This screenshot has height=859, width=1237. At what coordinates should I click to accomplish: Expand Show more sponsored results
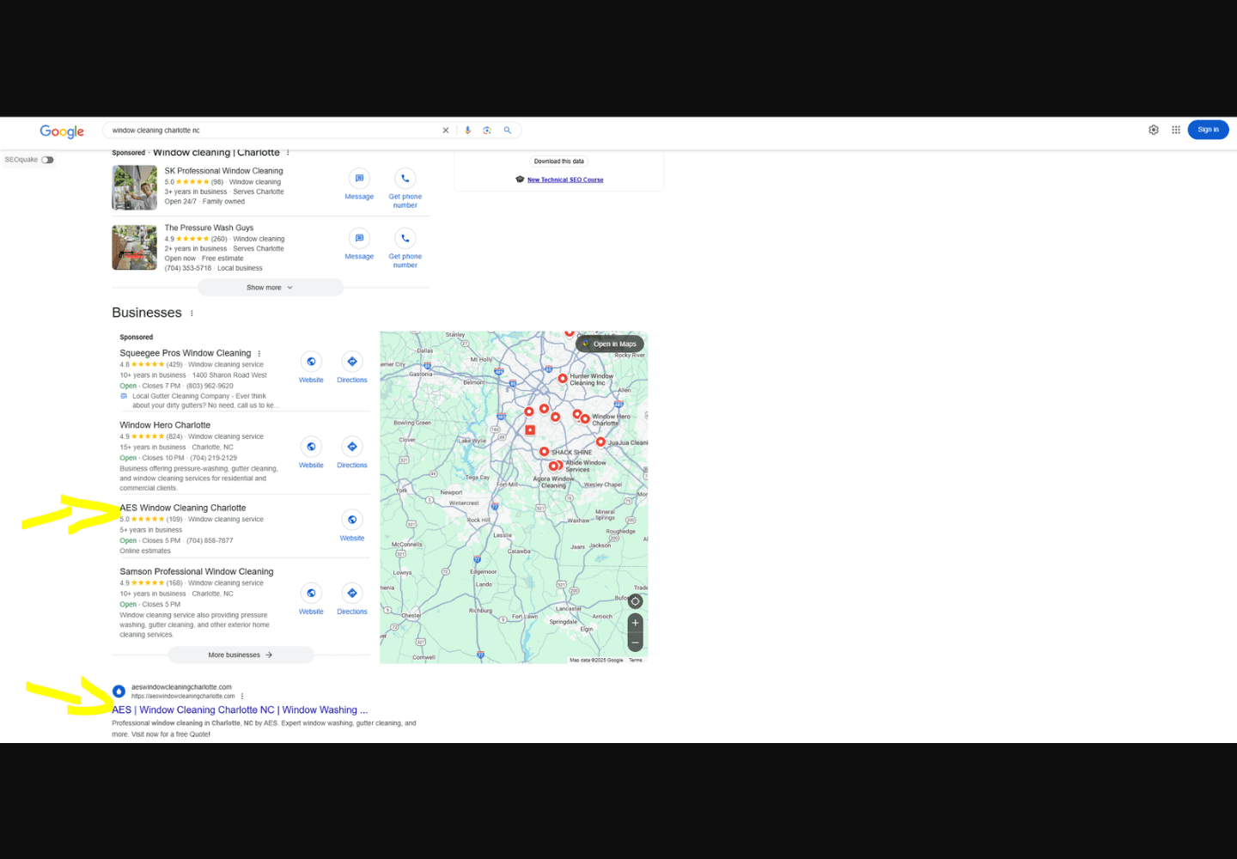(271, 288)
